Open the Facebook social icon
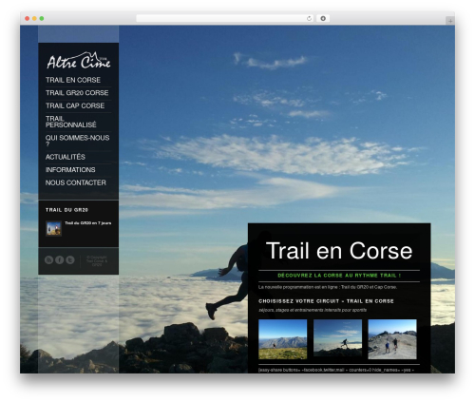The width and height of the screenshot is (475, 402). tap(60, 259)
